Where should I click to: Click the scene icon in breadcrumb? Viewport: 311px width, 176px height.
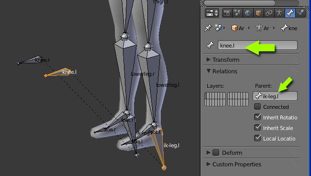(x=218, y=28)
